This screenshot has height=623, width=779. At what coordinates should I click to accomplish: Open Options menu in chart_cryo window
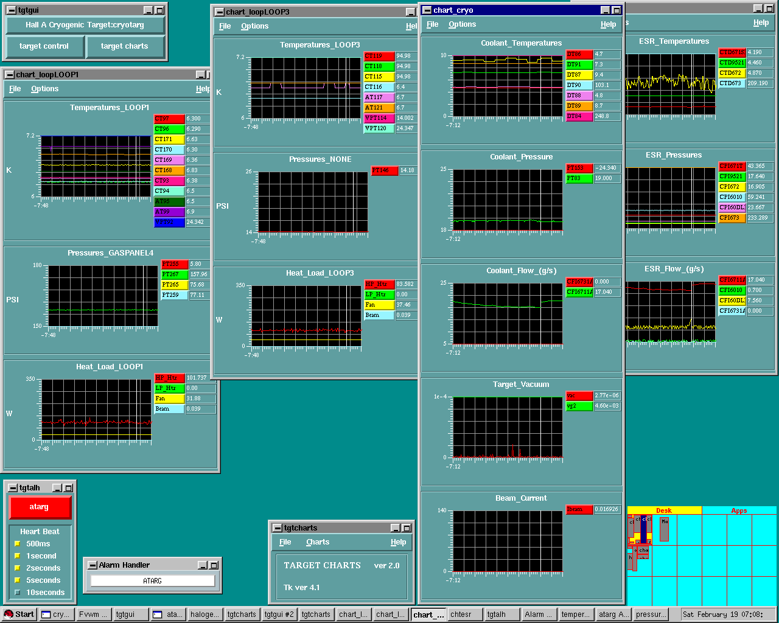pyautogui.click(x=463, y=24)
